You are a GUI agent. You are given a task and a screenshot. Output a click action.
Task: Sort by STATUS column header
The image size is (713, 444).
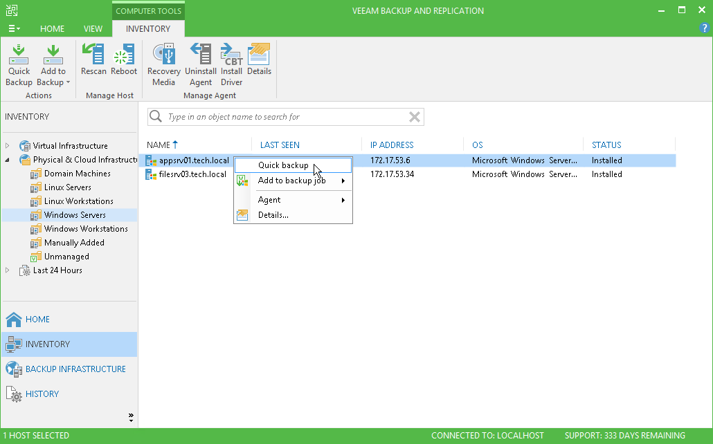(x=606, y=145)
